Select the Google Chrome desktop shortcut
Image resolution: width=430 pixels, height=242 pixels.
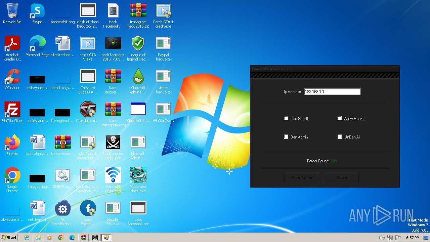coord(12,180)
